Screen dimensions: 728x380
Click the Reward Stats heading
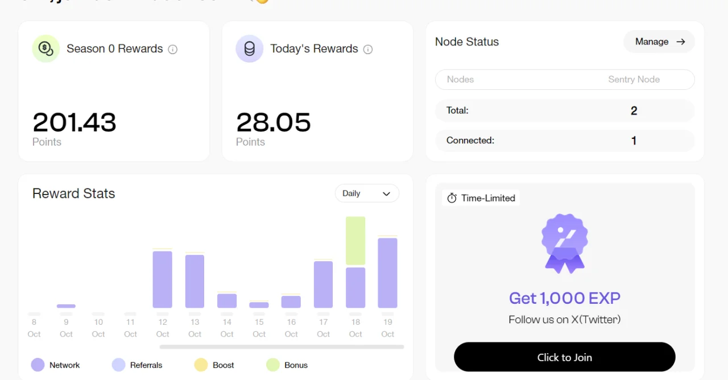74,193
